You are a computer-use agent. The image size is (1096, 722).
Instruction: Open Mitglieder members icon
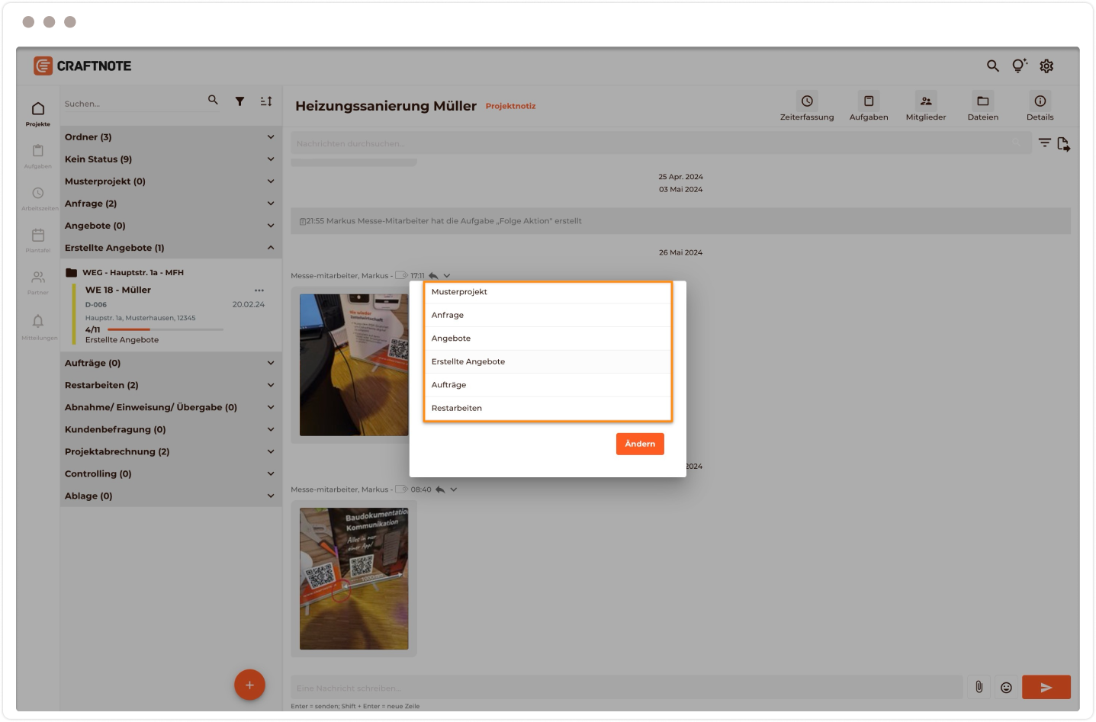pyautogui.click(x=925, y=101)
